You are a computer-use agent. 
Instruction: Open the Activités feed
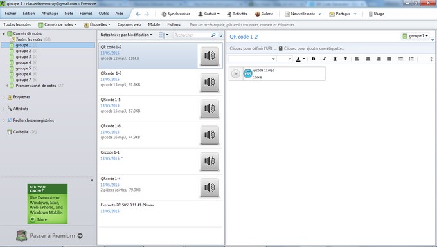coord(237,14)
